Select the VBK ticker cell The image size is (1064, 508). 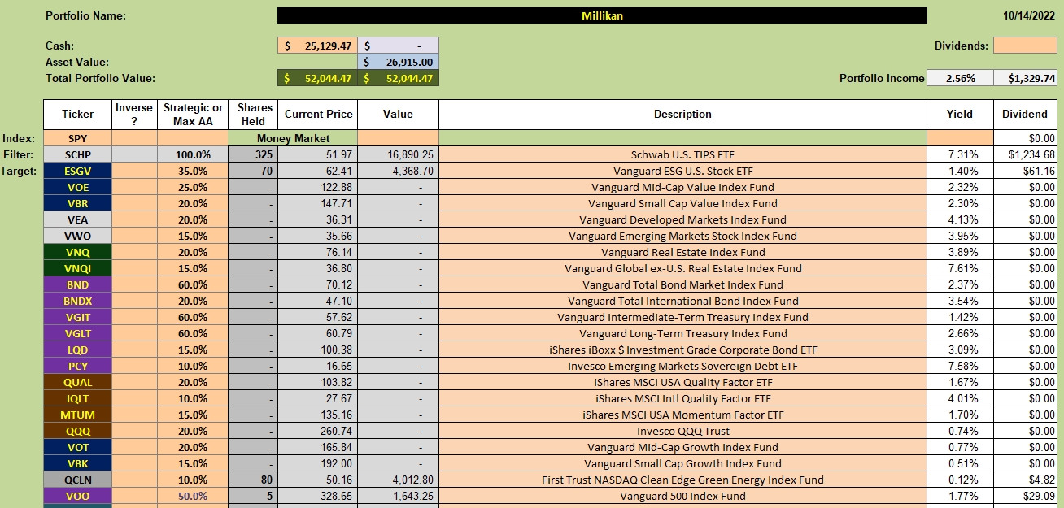coord(78,463)
